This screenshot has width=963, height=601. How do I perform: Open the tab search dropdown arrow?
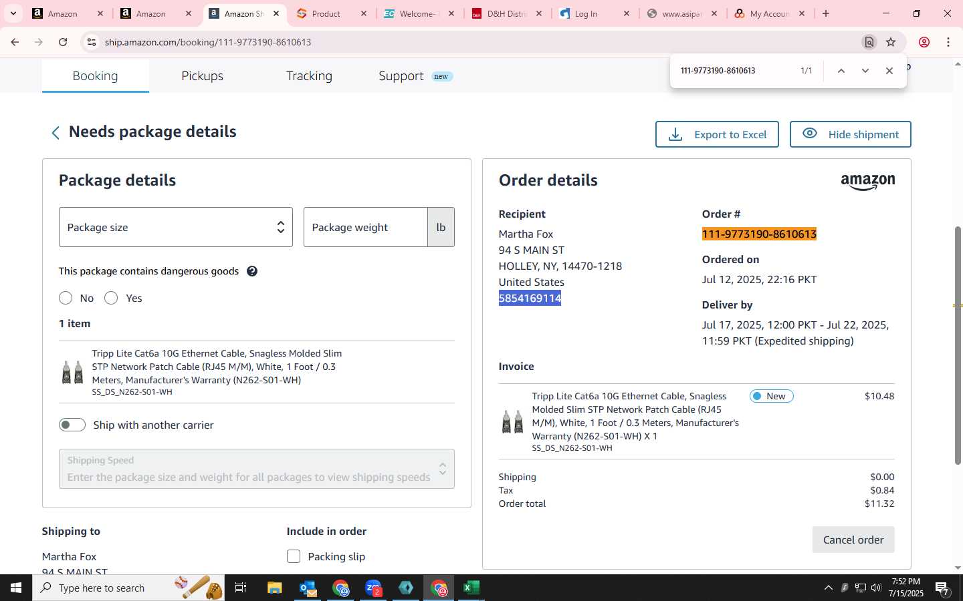(x=13, y=13)
